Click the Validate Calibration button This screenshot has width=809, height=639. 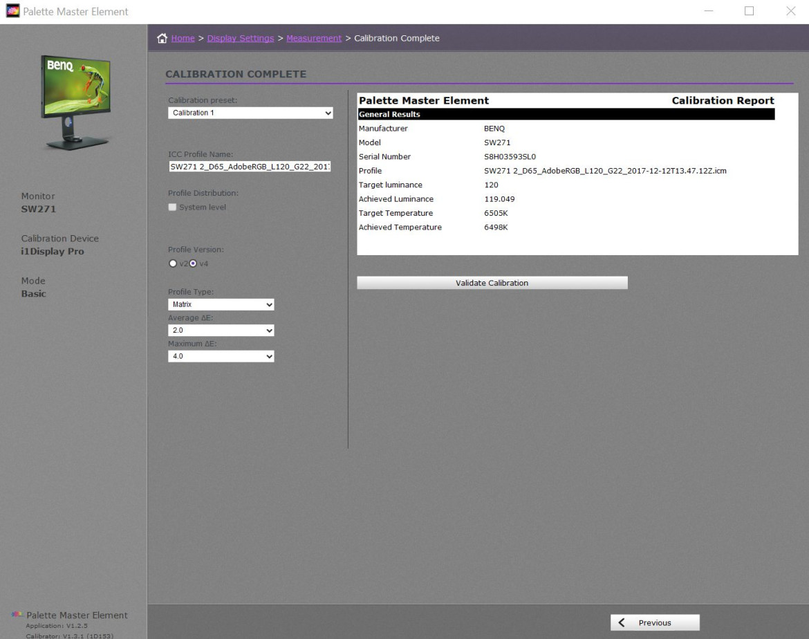[492, 283]
